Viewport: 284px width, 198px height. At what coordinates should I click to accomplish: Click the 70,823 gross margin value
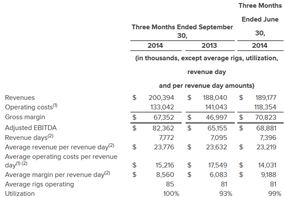tap(266, 117)
